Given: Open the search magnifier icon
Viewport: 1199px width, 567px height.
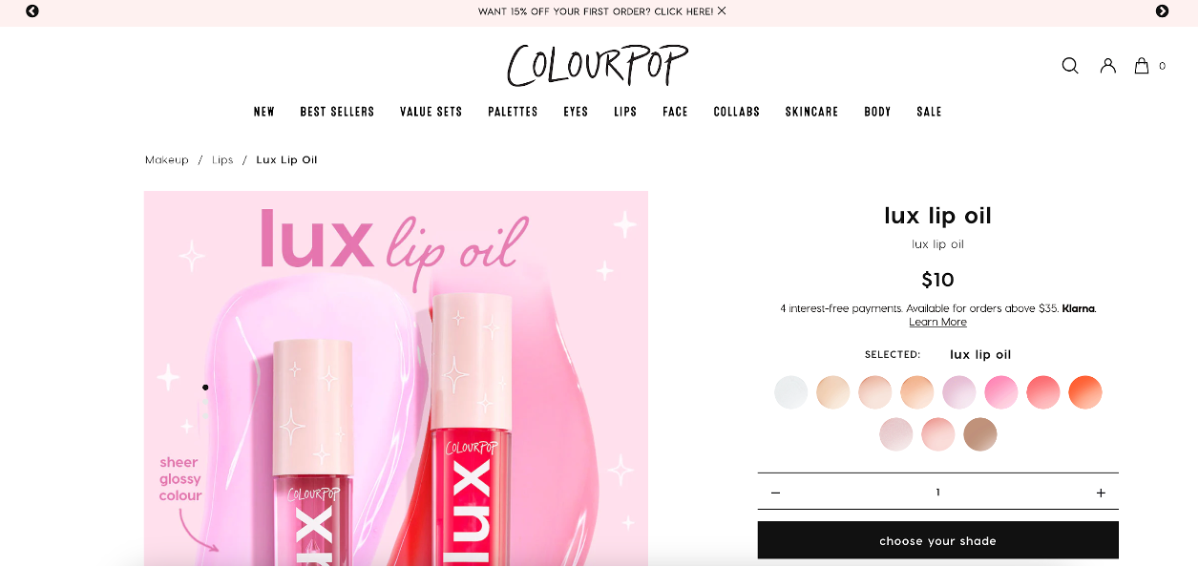Looking at the screenshot, I should coord(1070,66).
